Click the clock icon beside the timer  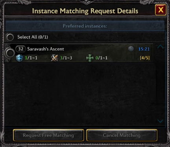click(131, 49)
